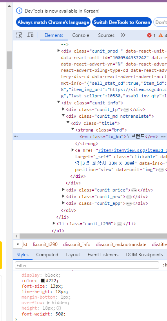Open the Layout tab
Image resolution: width=167 pixels, height=321 pixels.
point(73,255)
